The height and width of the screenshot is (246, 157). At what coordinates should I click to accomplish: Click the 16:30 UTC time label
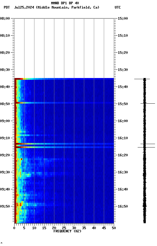(x=123, y=172)
